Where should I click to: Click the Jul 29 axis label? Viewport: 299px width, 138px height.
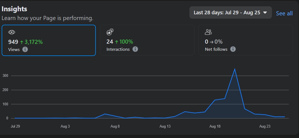coord(15,126)
